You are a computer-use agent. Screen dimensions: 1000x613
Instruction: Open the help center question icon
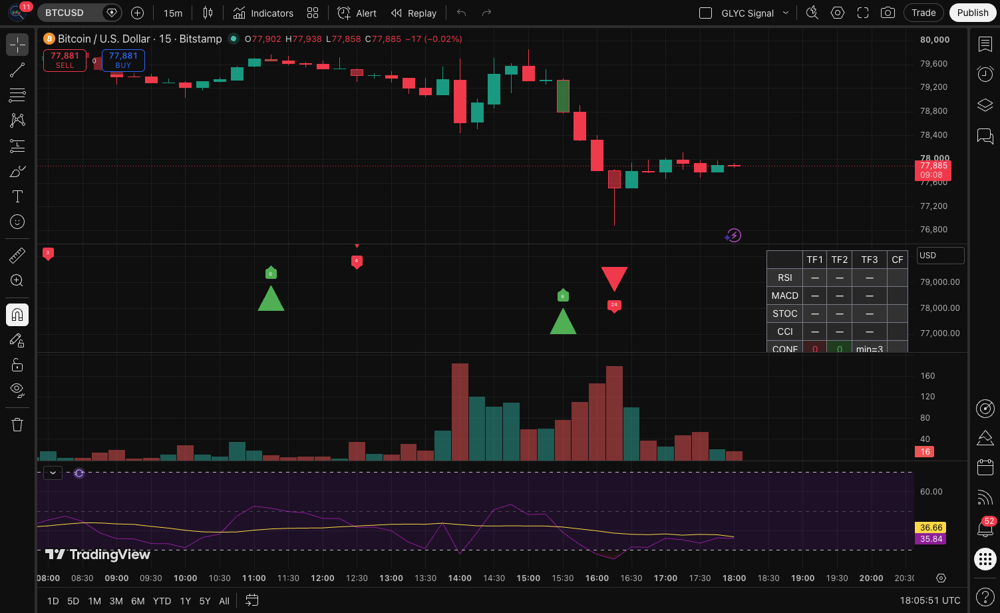pos(985,596)
